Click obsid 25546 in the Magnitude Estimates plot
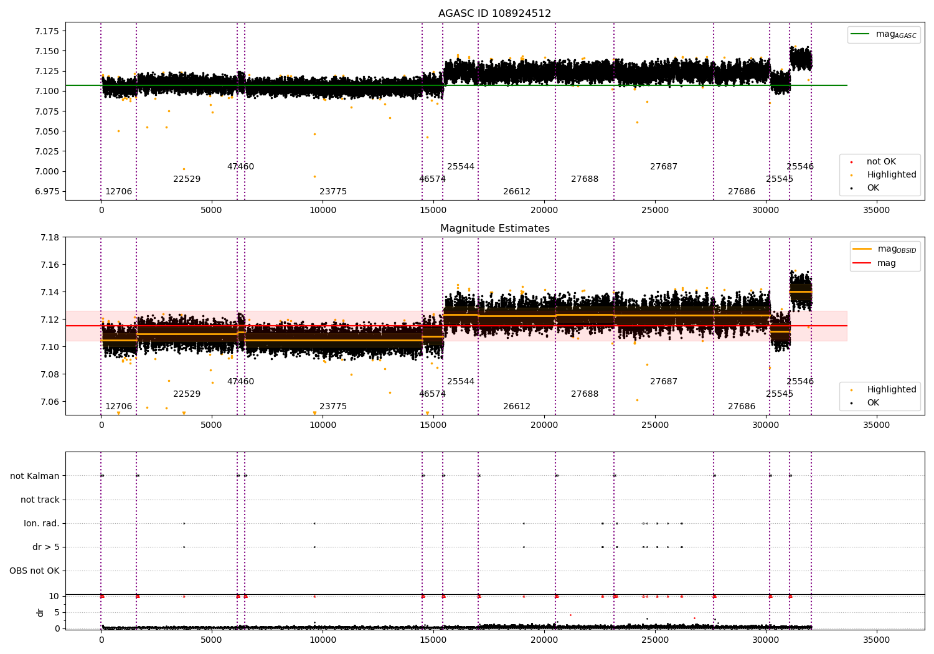The image size is (934, 654). (x=800, y=382)
